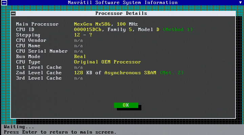
Task: Click the Stepping value '12 - ?'
Action: click(83, 35)
